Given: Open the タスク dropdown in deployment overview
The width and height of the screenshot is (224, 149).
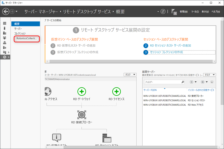Looking at the screenshot, I should click(130, 74).
